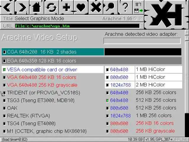Viewport: 189px width, 142px height.
Task: Click the URL field showing file:c:\arachne\vga.htm
Action: coord(77,26)
